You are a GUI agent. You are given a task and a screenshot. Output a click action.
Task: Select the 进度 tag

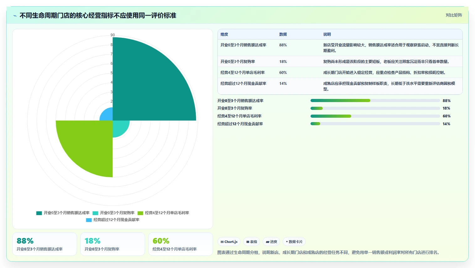271,242
